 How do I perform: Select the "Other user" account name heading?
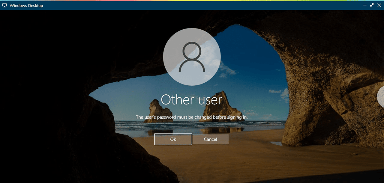(192, 100)
